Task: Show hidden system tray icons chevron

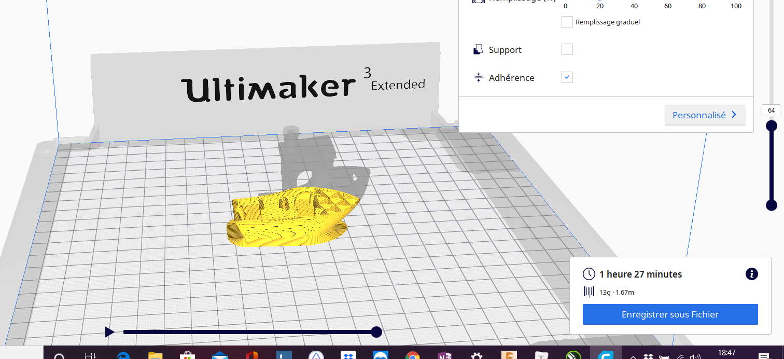Action: [x=633, y=356]
